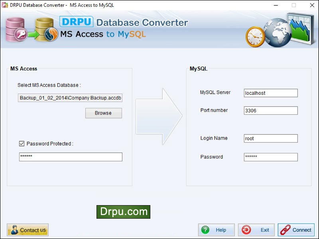Click the question mark icon on the Help button
The image size is (319, 239).
[x=206, y=230]
